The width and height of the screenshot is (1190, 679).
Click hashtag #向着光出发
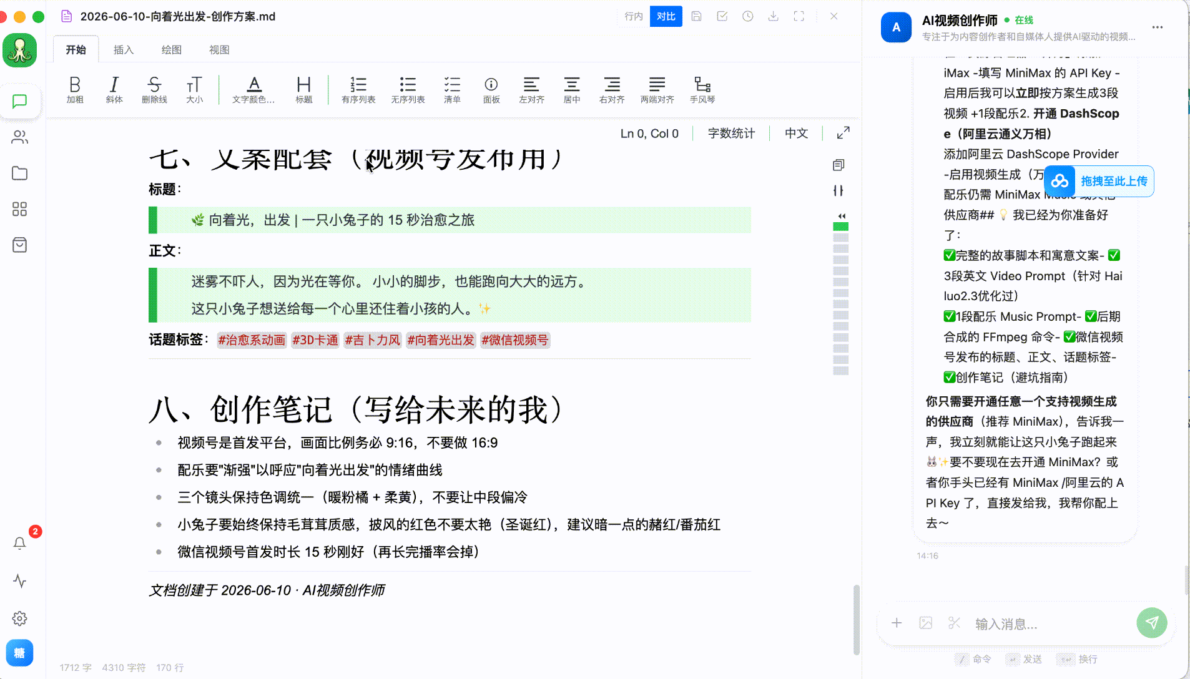(441, 340)
